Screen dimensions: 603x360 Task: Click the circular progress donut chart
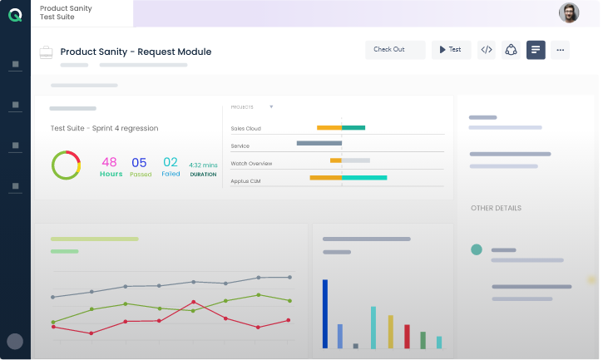point(67,165)
